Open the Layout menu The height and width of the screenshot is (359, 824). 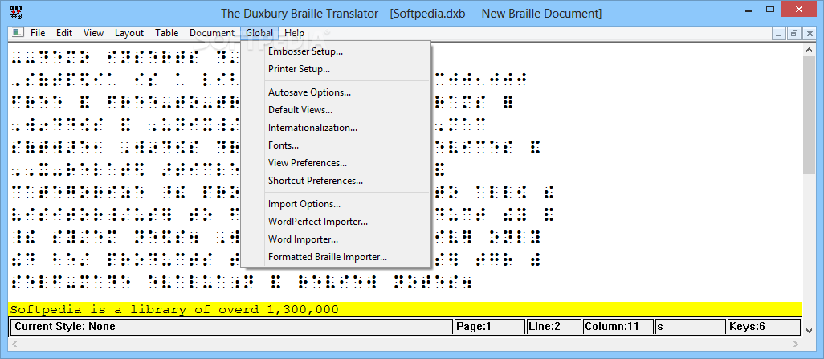(x=129, y=33)
